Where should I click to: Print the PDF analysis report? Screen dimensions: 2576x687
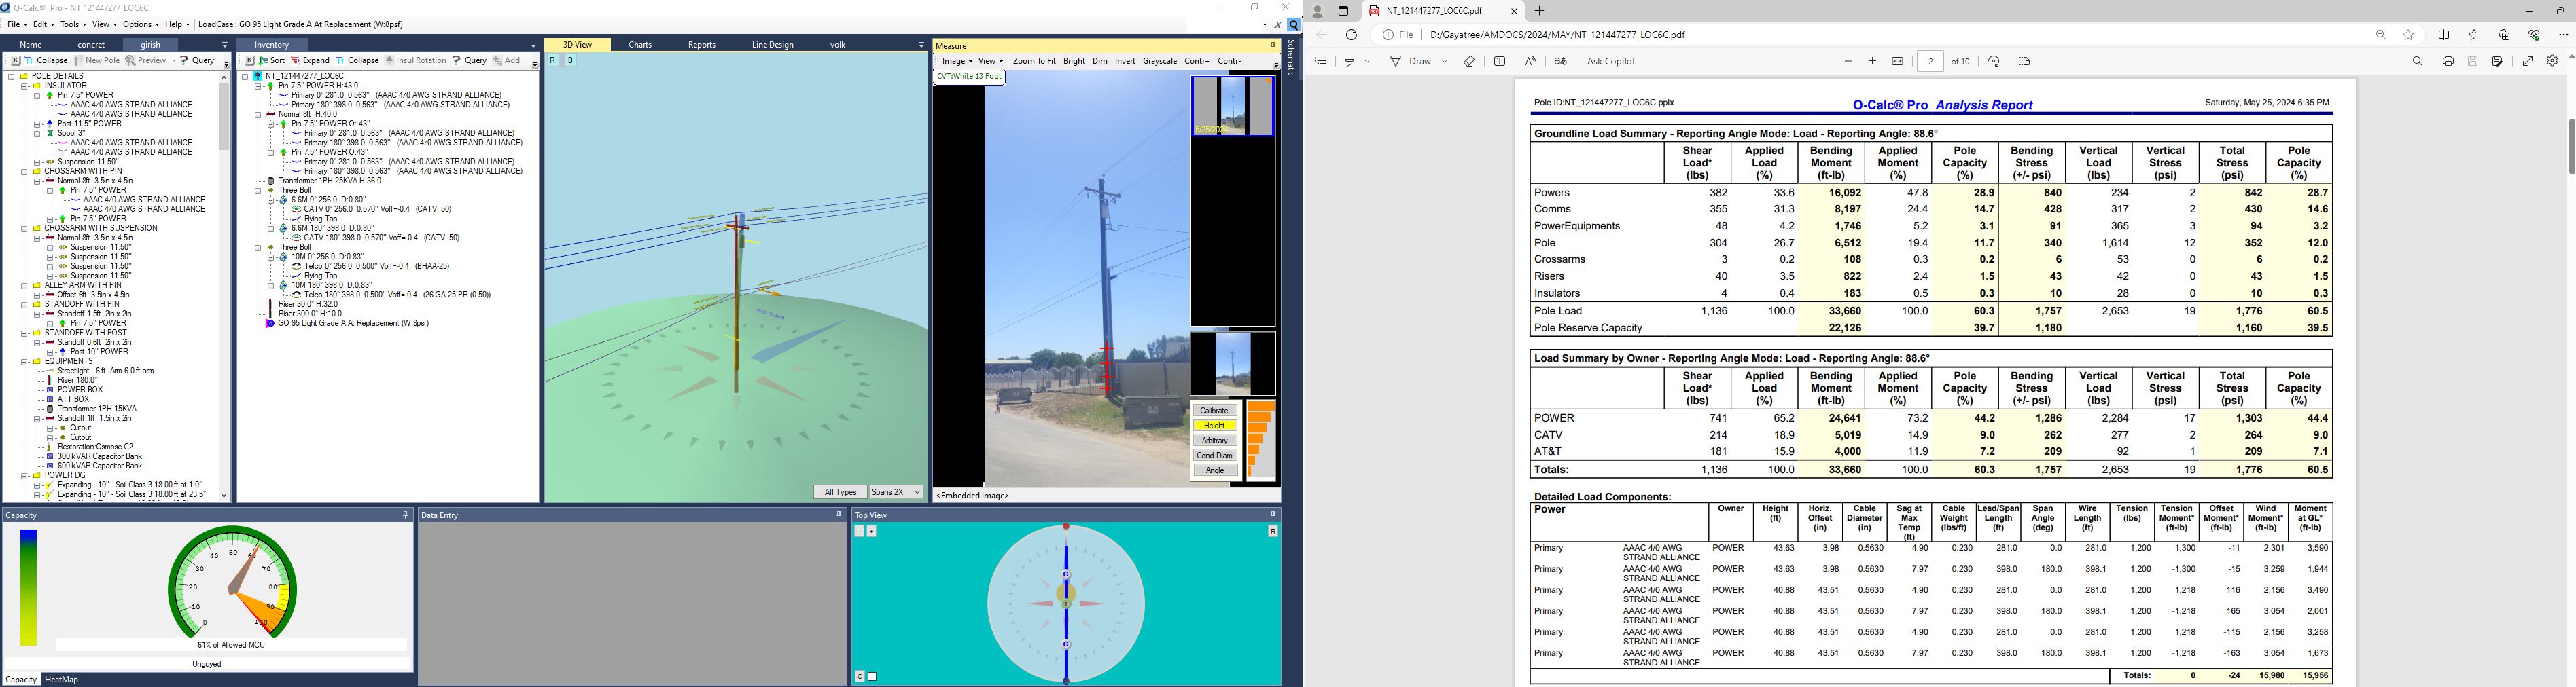pos(2448,62)
